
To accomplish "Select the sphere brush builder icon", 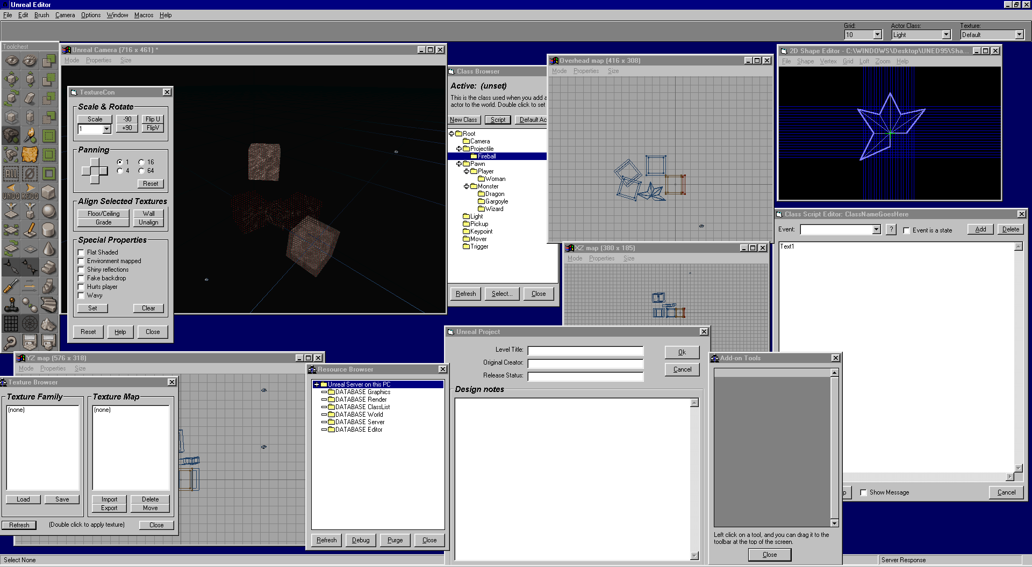I will (49, 211).
